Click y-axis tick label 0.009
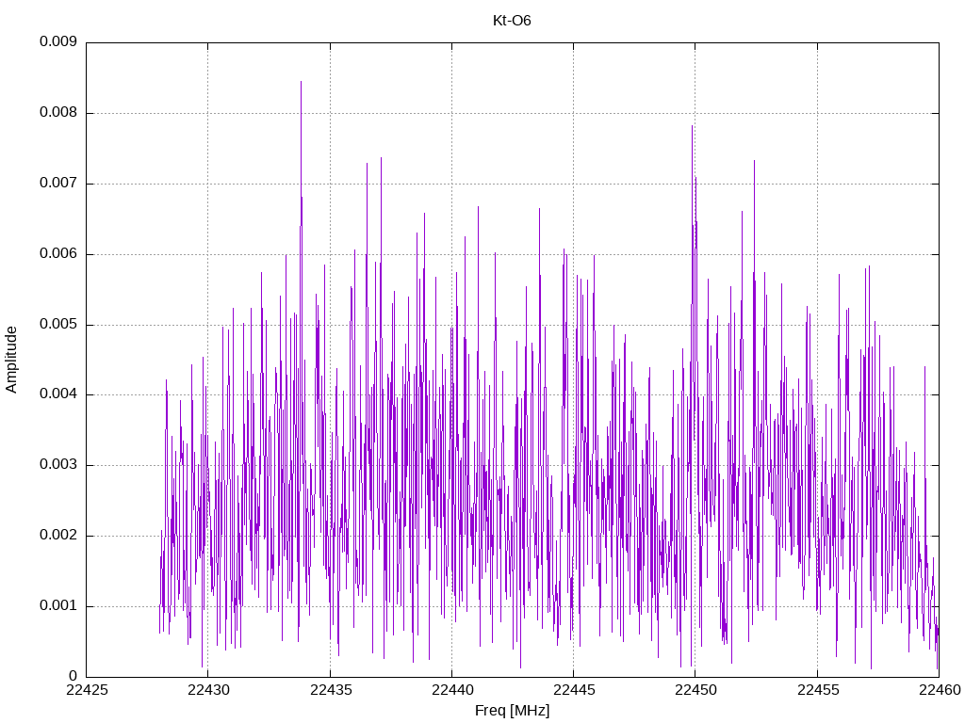Screen dimensions: 965x723 (x=58, y=41)
